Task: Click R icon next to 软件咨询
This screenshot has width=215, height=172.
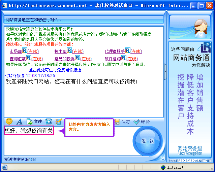Action: coord(124,58)
